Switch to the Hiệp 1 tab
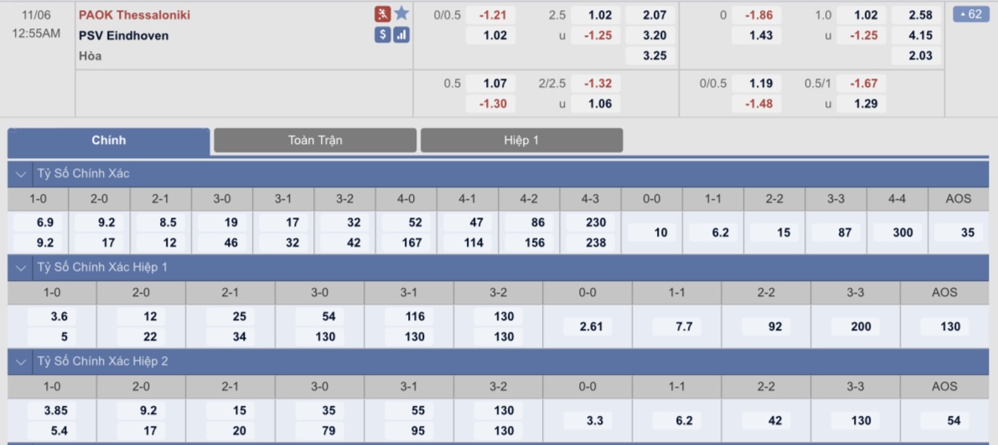The height and width of the screenshot is (445, 998). pos(521,141)
